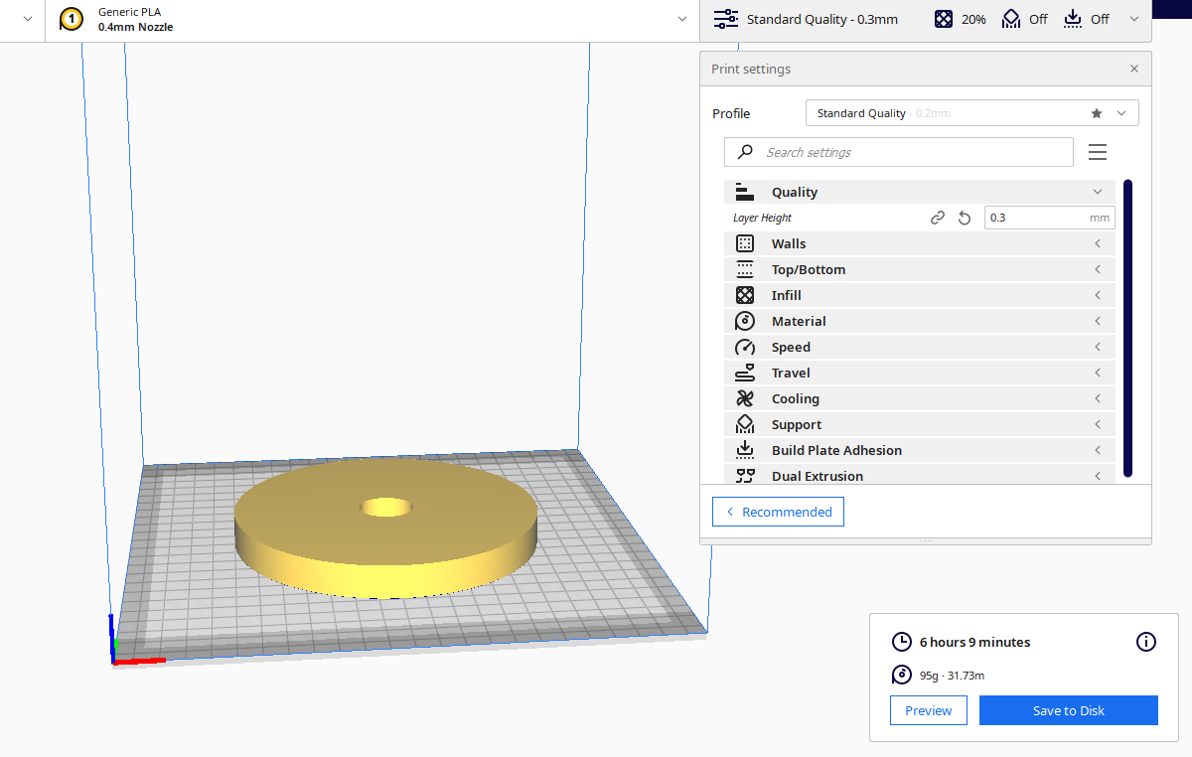The height and width of the screenshot is (757, 1192).
Task: Click the Travel category icon
Action: [745, 373]
